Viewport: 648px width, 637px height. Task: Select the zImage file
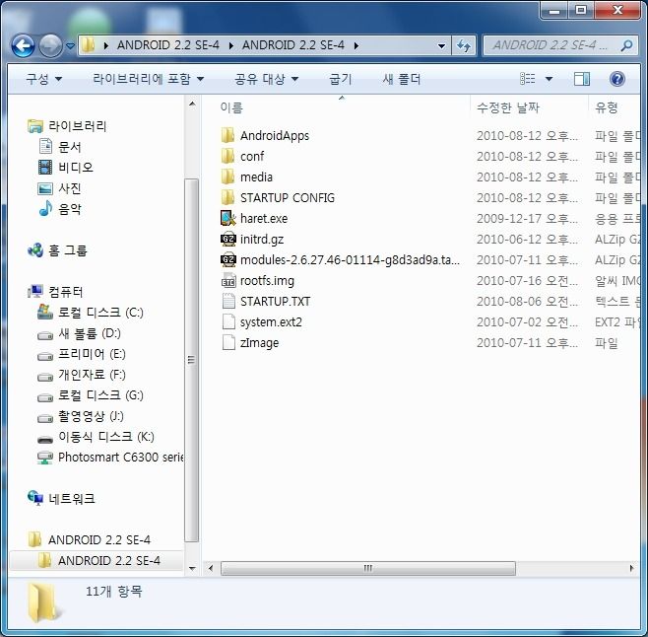(259, 343)
